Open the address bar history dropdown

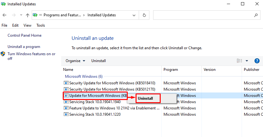coord(134,15)
